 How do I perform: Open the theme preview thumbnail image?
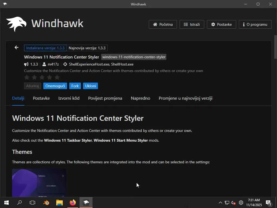39,183
